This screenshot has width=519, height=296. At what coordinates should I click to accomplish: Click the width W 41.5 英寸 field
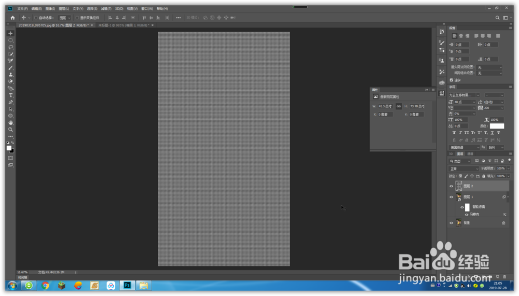click(385, 106)
